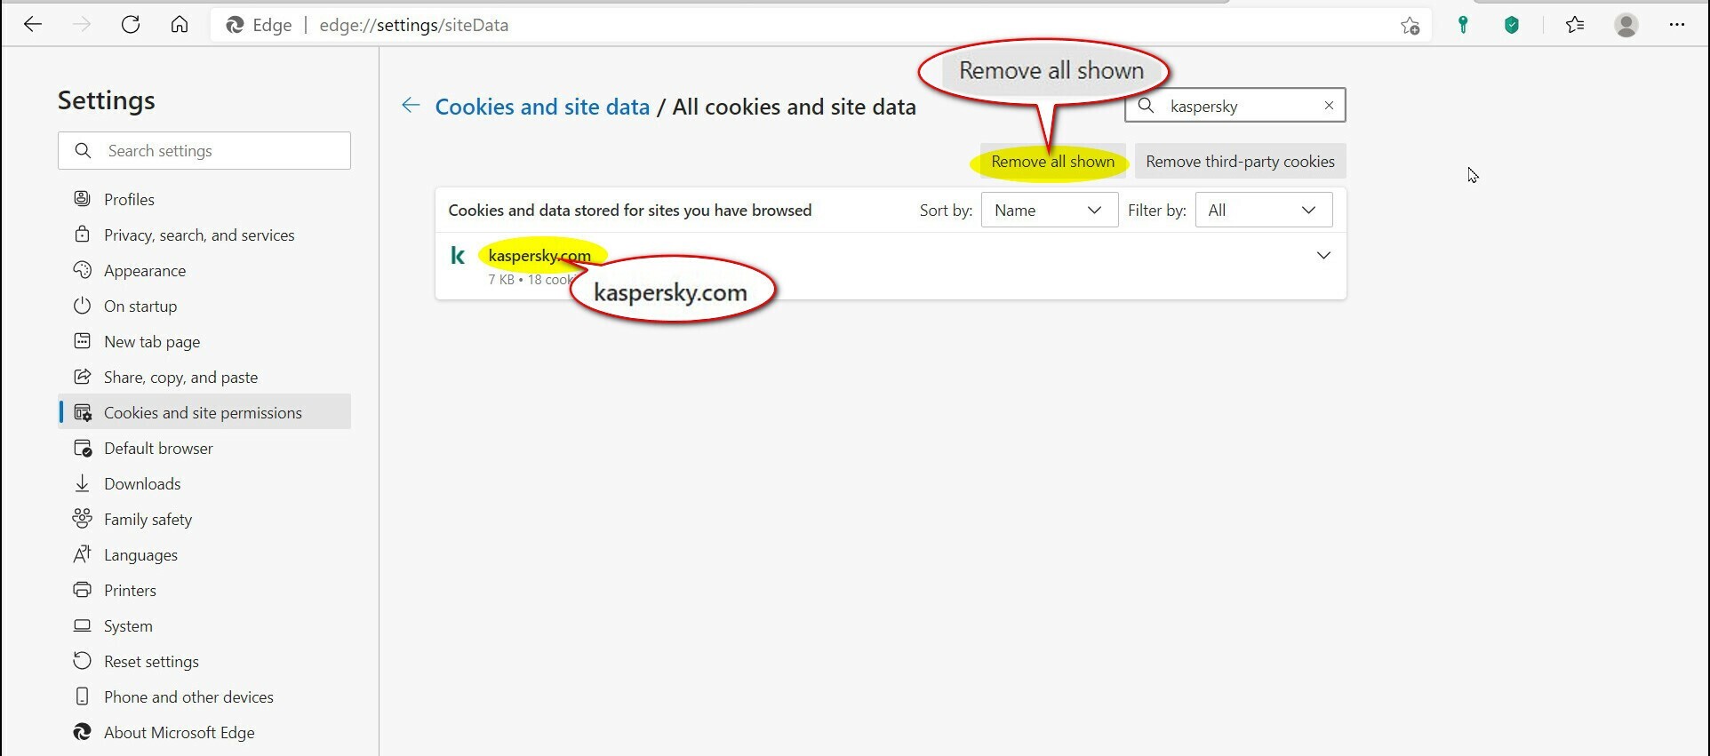The width and height of the screenshot is (1710, 756).
Task: Click the On startup power icon
Action: 83,306
